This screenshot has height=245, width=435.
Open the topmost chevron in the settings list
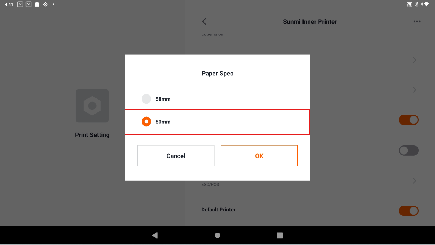[x=415, y=60]
